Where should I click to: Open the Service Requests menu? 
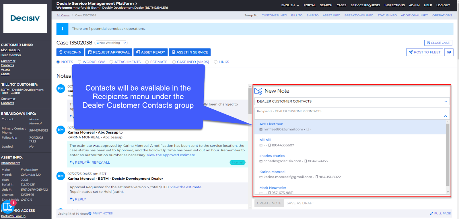coord(365,5)
